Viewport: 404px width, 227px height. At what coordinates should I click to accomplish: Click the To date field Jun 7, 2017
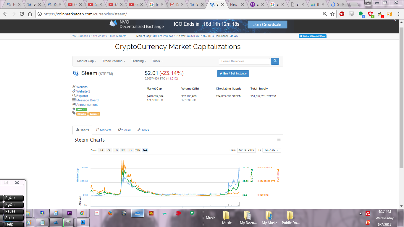272,150
